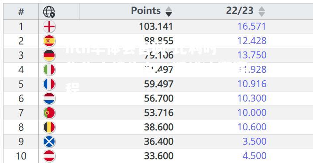313x163 pixels.
Task: Click the Italy flag icon
Action: (x=49, y=70)
